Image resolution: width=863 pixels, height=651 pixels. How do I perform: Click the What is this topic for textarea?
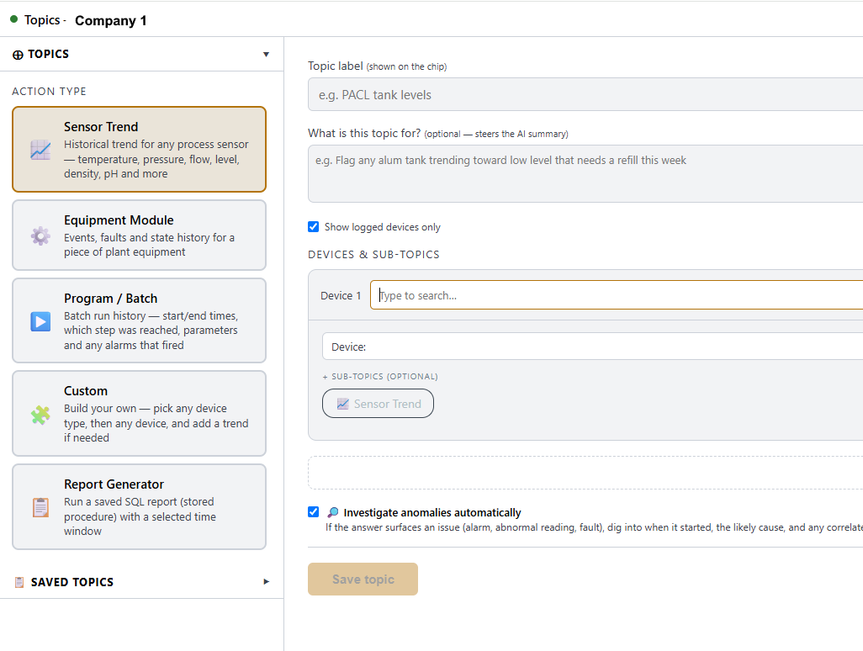coord(585,174)
